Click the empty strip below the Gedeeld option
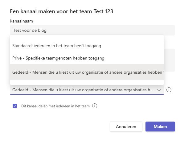This screenshot has height=141, width=184. [87, 82]
